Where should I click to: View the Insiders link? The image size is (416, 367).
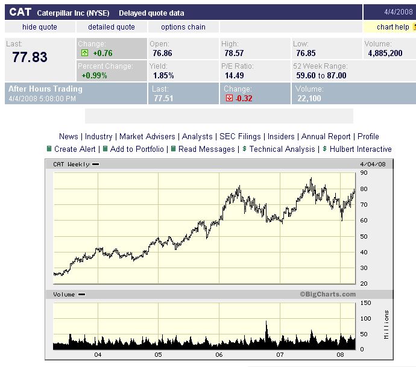coord(281,137)
